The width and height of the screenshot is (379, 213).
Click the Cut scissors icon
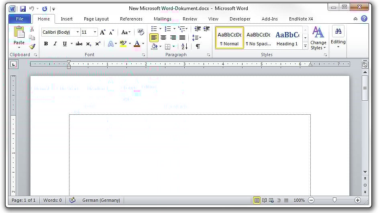32,29
